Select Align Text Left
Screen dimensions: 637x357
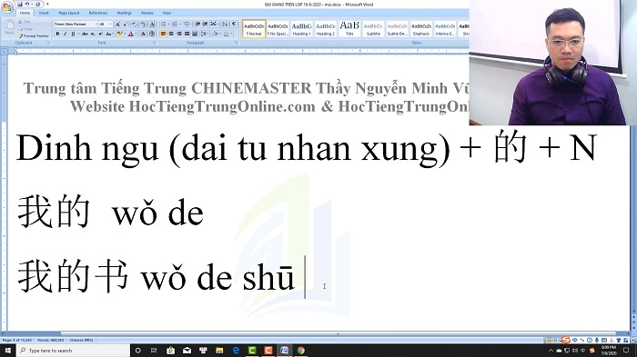[163, 34]
